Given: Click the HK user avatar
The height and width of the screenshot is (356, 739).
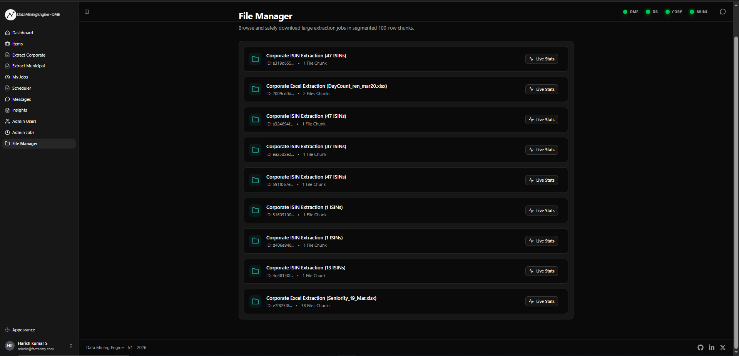Looking at the screenshot, I should click(10, 346).
